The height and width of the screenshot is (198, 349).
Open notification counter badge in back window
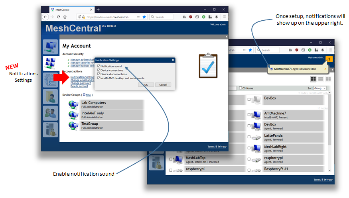click(x=329, y=59)
